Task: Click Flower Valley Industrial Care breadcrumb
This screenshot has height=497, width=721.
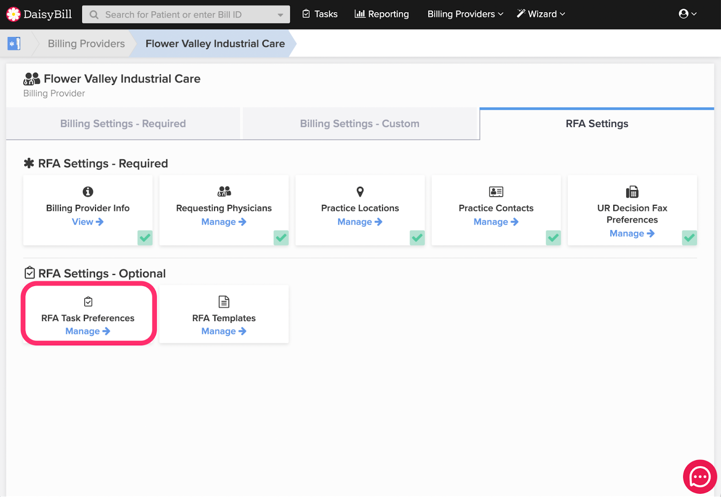Action: (215, 44)
